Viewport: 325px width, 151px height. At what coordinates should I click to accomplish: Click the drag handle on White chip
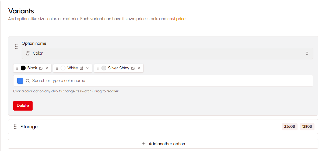[x=57, y=68]
